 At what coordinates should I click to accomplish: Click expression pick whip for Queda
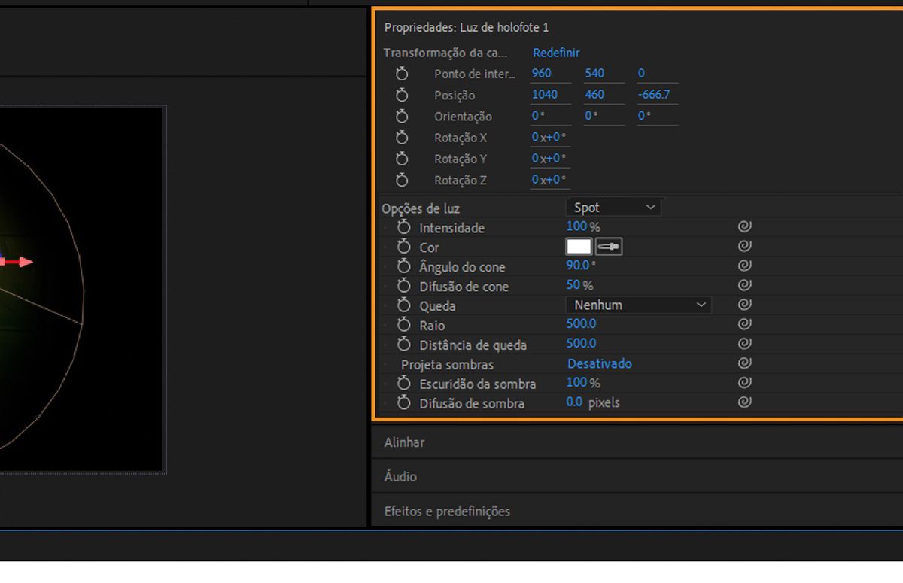[744, 305]
